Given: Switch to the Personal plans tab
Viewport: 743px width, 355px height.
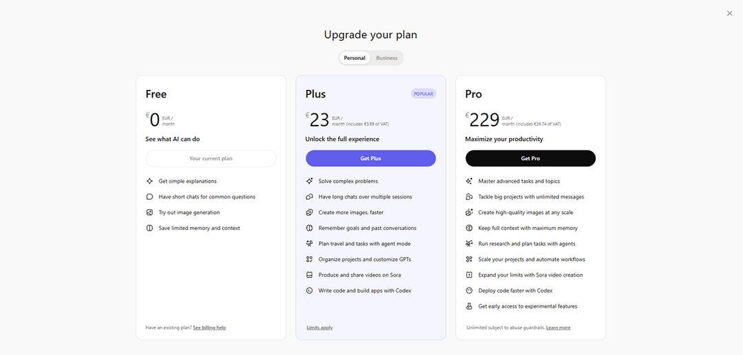Looking at the screenshot, I should [x=355, y=58].
